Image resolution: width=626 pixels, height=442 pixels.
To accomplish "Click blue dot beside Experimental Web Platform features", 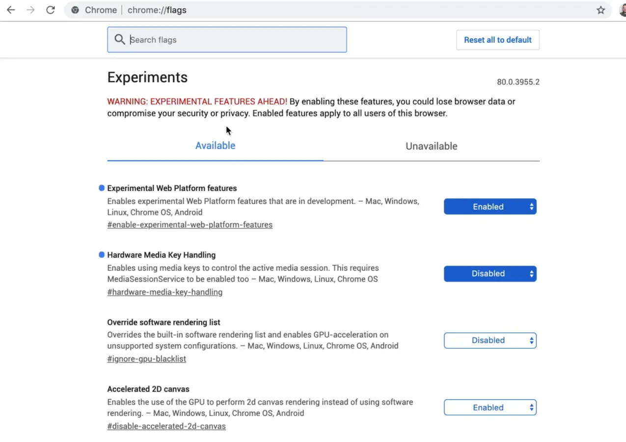I will 102,188.
